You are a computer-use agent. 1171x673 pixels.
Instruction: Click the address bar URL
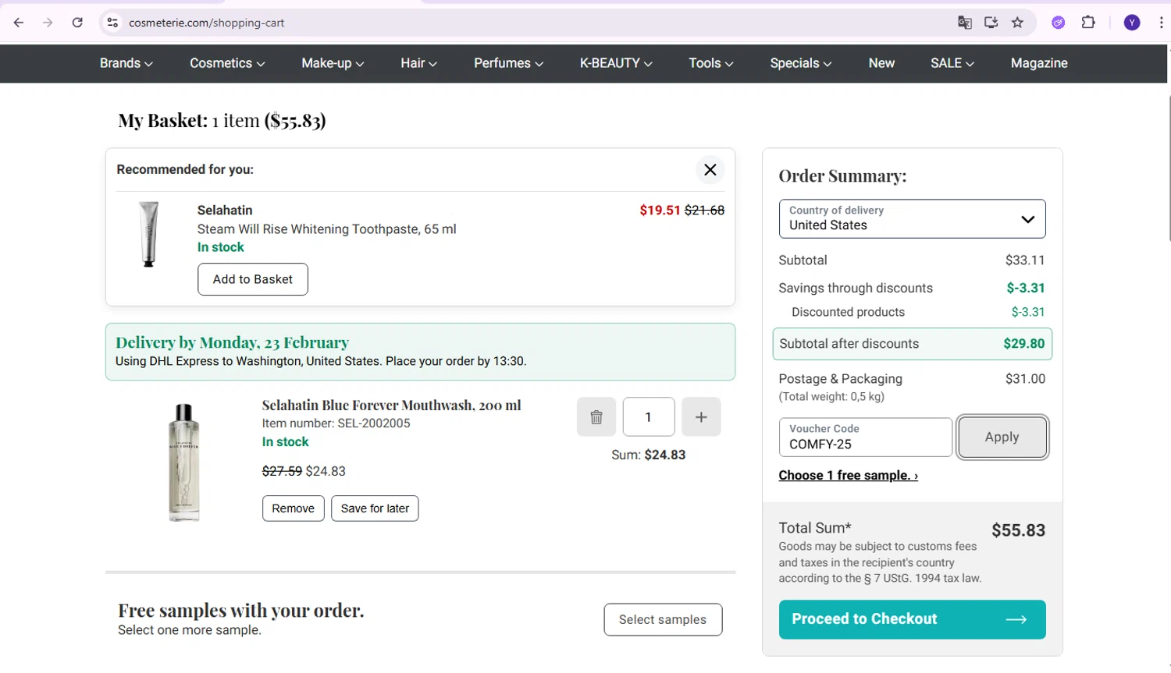207,23
